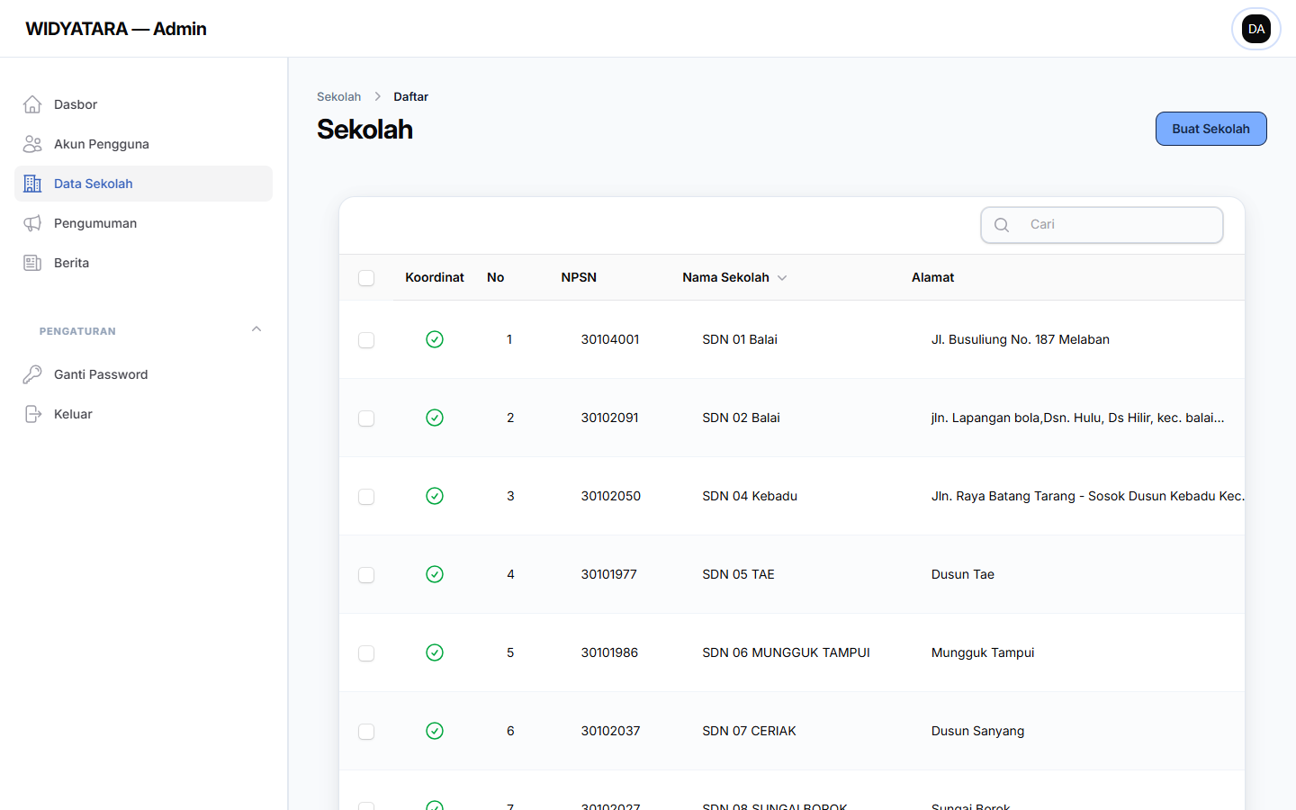Click coordinate check icon for SDN 02 Balai
1296x810 pixels.
pos(435,418)
